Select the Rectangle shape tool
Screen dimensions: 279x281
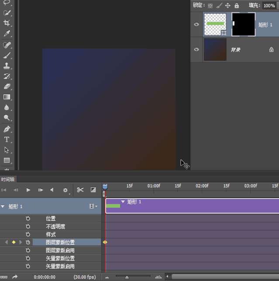click(7, 160)
